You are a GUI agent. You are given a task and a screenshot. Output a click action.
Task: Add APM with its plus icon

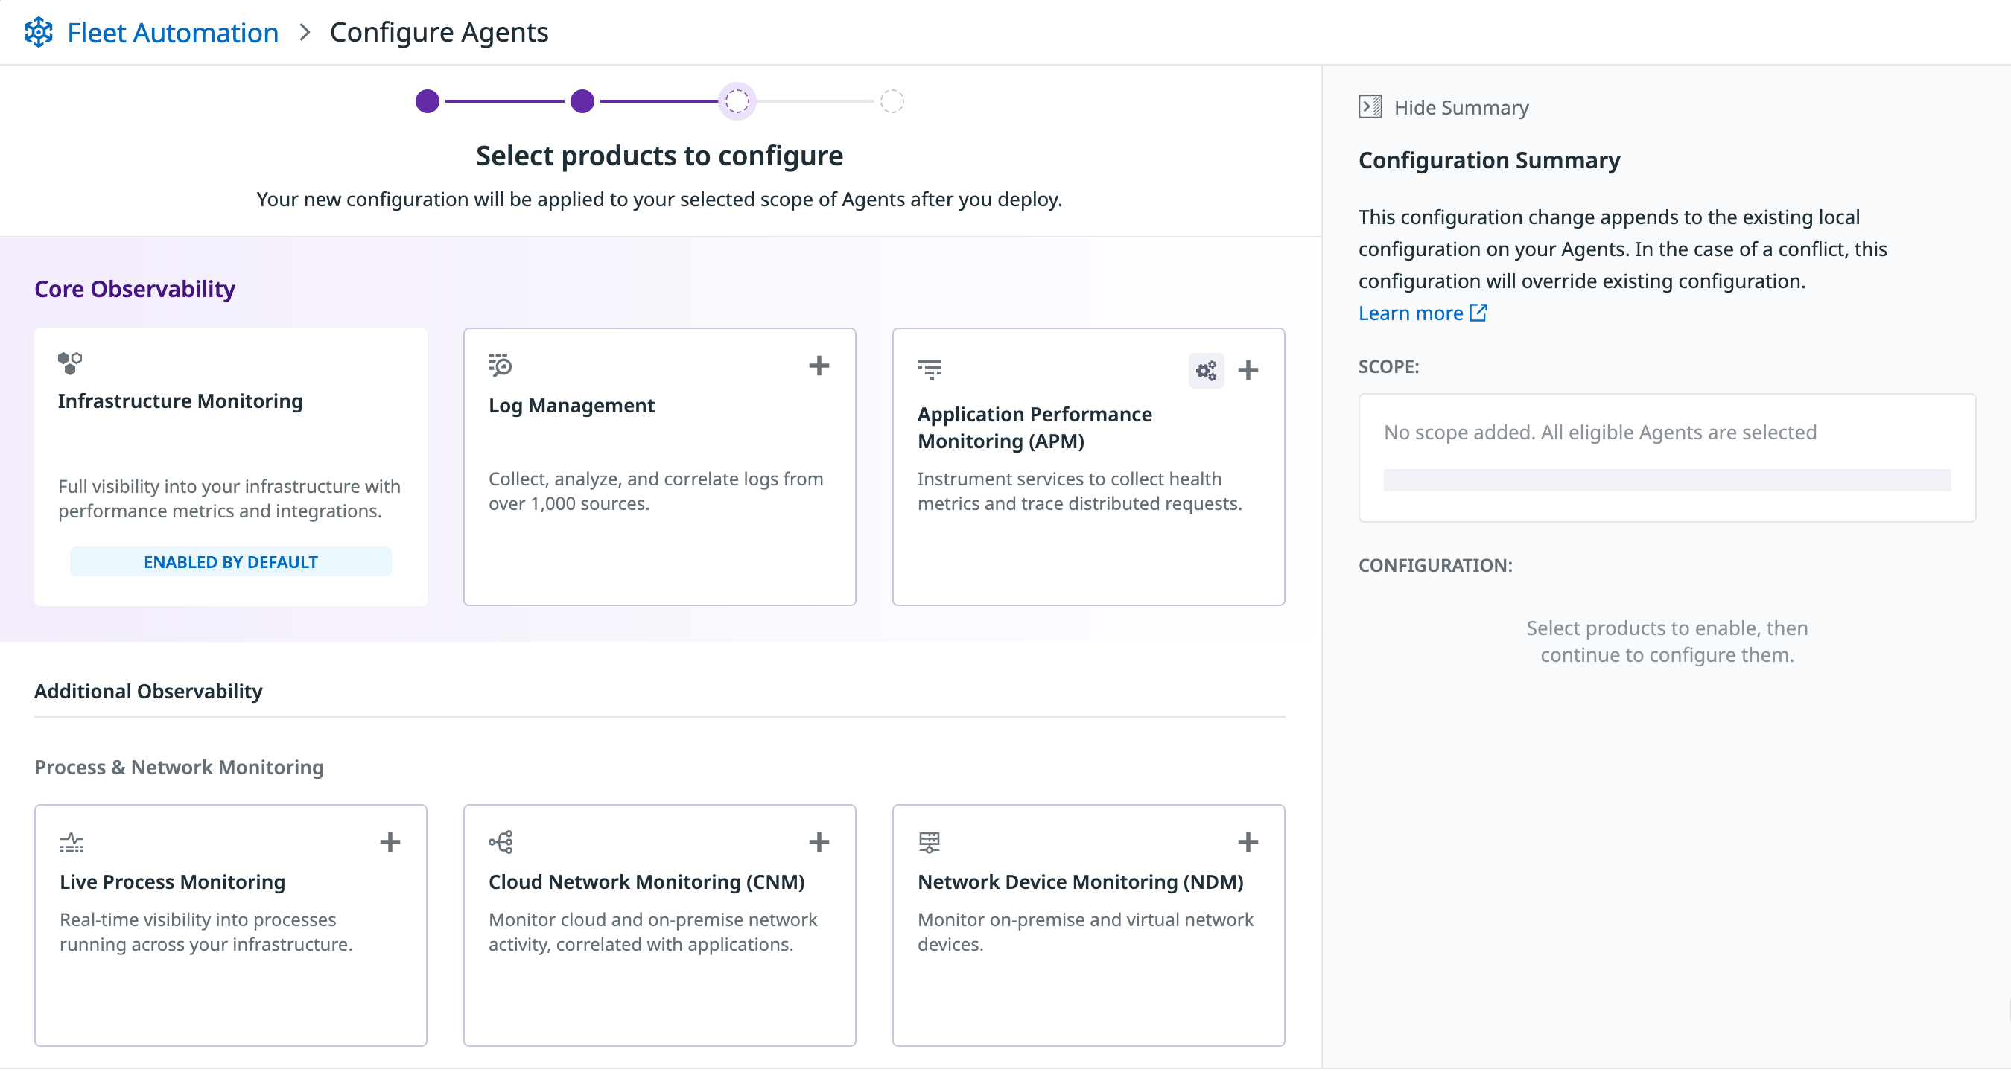1248,370
